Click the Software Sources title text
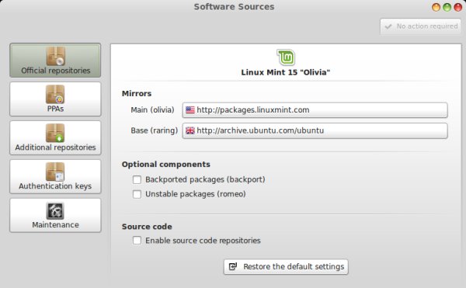 click(234, 7)
